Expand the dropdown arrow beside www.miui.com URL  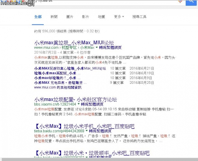pos(97,47)
